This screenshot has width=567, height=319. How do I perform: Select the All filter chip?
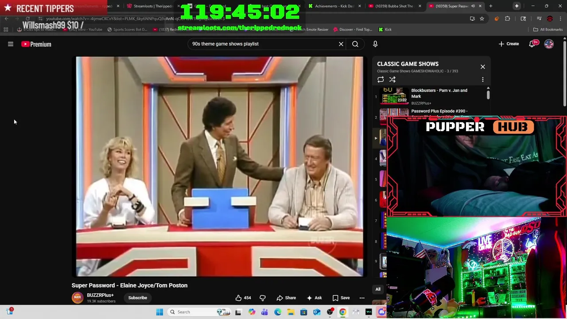pos(378,289)
